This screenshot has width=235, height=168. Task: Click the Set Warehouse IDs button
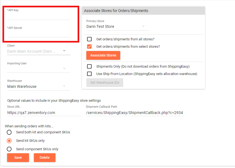[105, 83]
